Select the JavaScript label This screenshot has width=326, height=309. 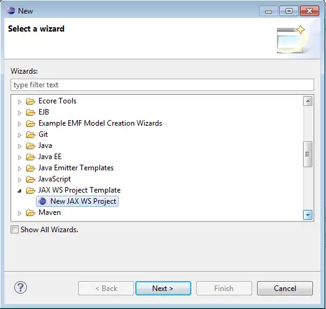[55, 179]
